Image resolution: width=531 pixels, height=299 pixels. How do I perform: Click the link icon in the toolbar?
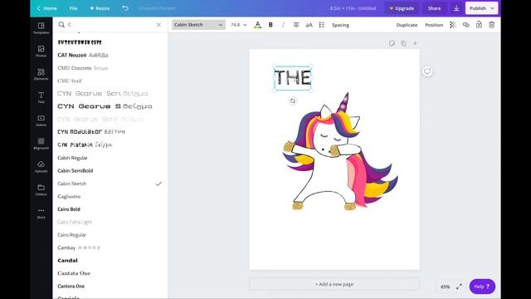click(466, 25)
